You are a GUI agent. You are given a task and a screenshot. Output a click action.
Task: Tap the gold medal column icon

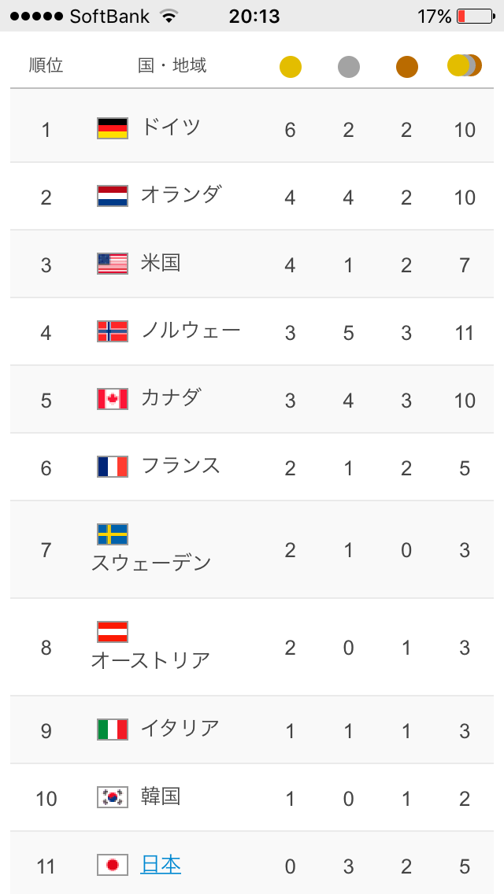pos(290,66)
